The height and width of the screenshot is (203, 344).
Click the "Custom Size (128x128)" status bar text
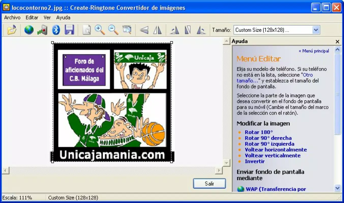tap(73, 198)
